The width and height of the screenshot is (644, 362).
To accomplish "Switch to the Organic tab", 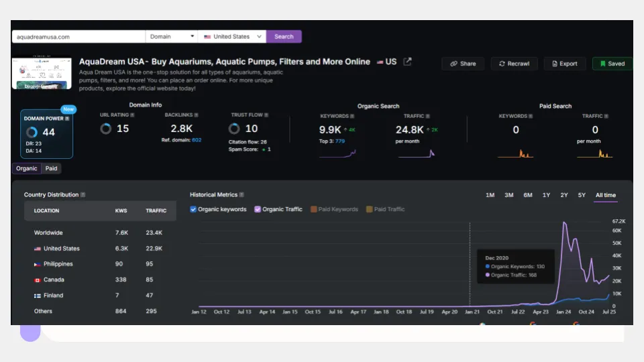I will (x=27, y=168).
